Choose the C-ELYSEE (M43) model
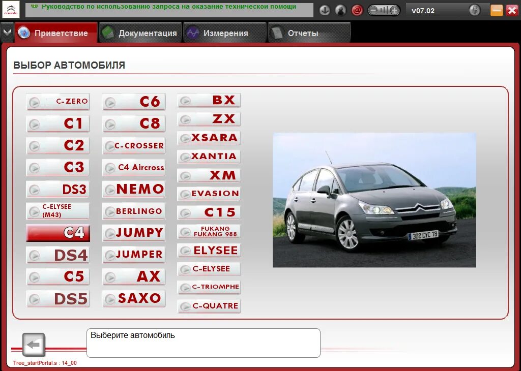This screenshot has height=371, width=521. (58, 211)
